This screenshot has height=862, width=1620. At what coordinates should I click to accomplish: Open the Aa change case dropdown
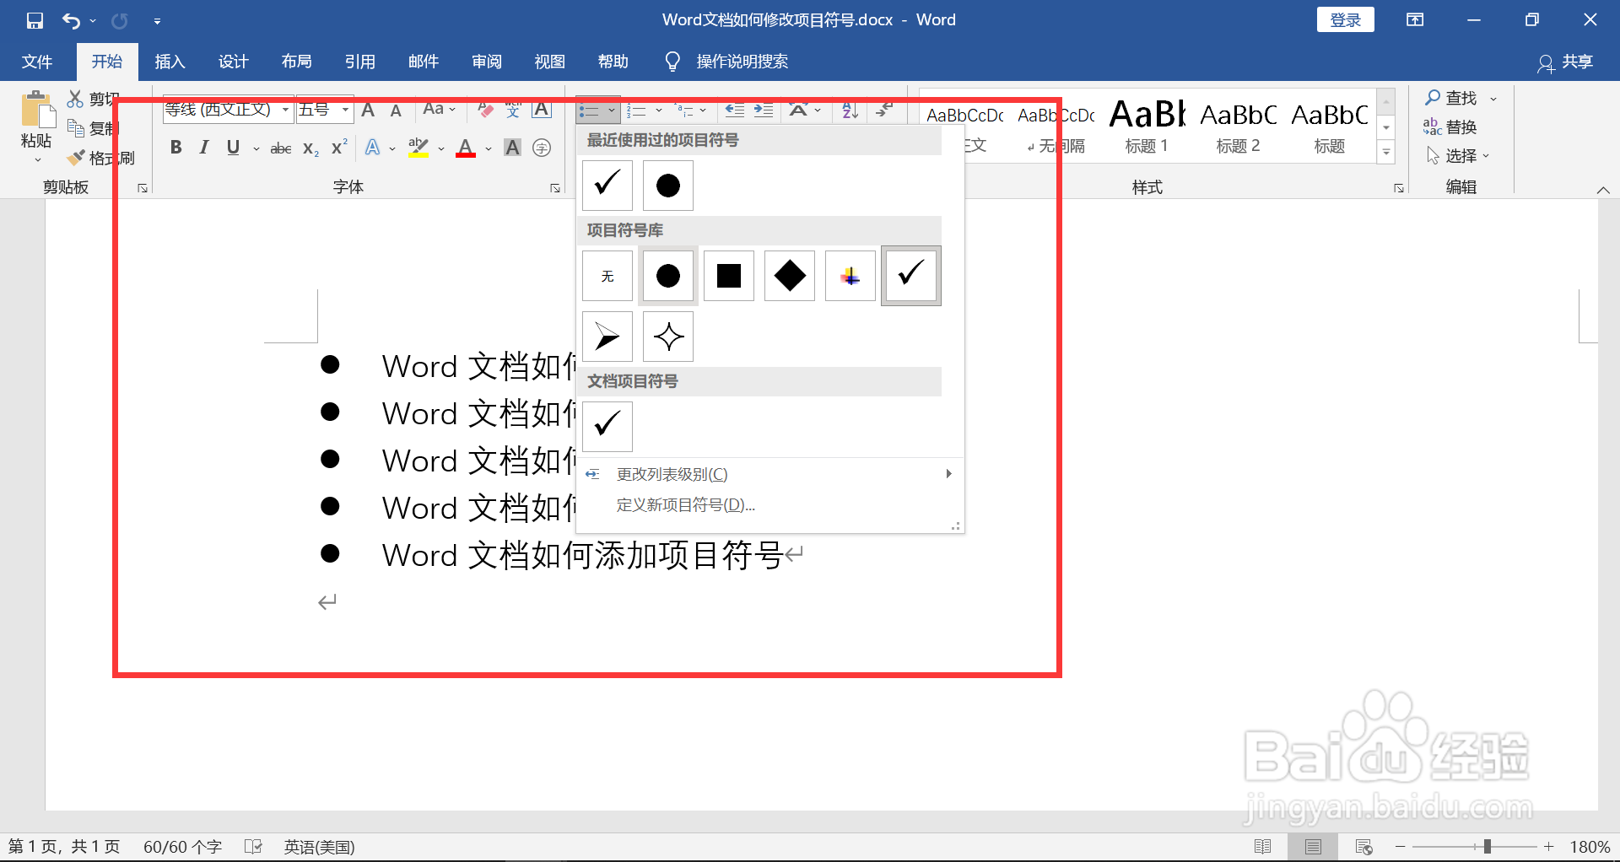pyautogui.click(x=439, y=110)
